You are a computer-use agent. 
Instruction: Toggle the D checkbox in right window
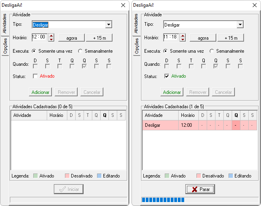[167, 66]
